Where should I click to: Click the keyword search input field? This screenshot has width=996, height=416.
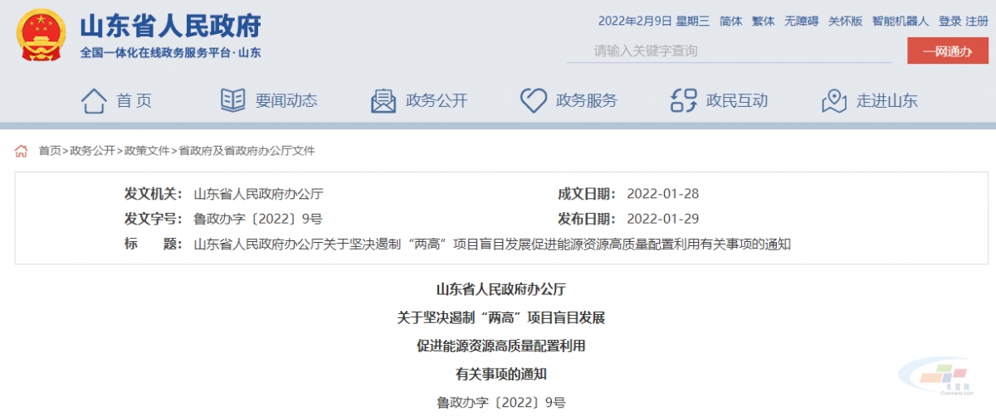point(729,51)
